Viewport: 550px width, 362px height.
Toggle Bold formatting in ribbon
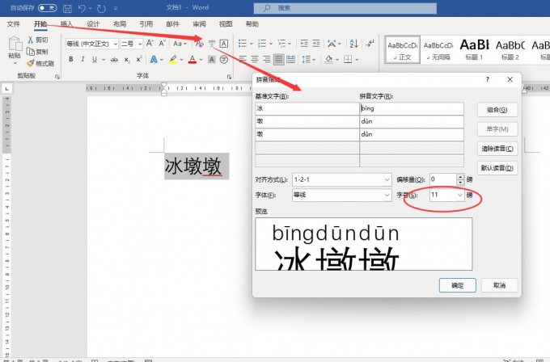tap(71, 59)
